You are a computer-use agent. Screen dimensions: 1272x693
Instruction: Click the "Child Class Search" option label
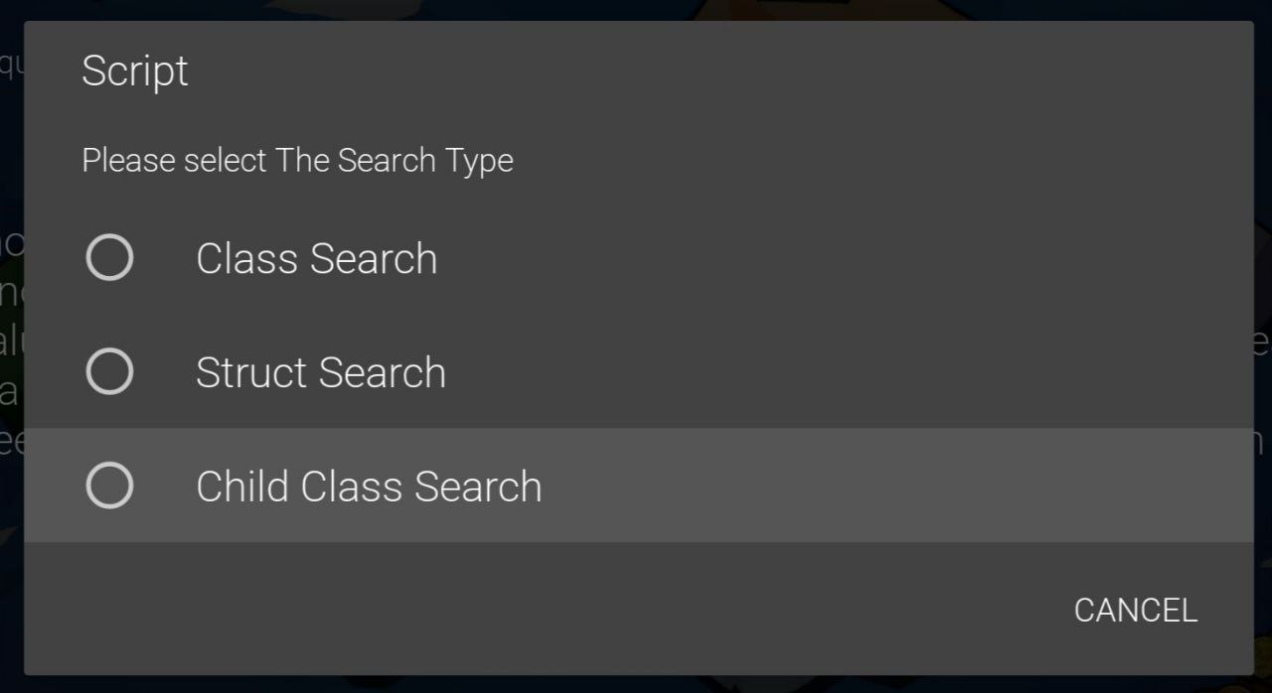[369, 486]
